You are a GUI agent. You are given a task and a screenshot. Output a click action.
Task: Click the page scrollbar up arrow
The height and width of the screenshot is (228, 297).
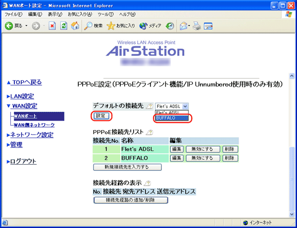(x=292, y=76)
